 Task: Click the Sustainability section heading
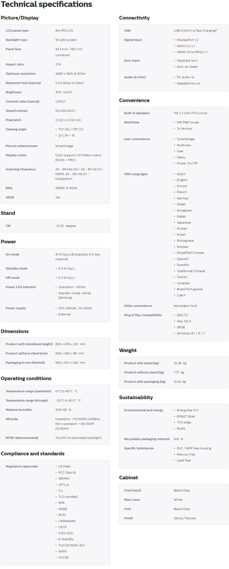click(136, 397)
